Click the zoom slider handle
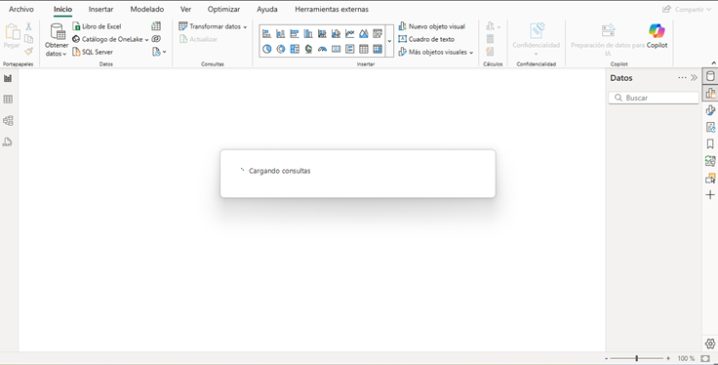Screen dimensions: 718x365 637,358
